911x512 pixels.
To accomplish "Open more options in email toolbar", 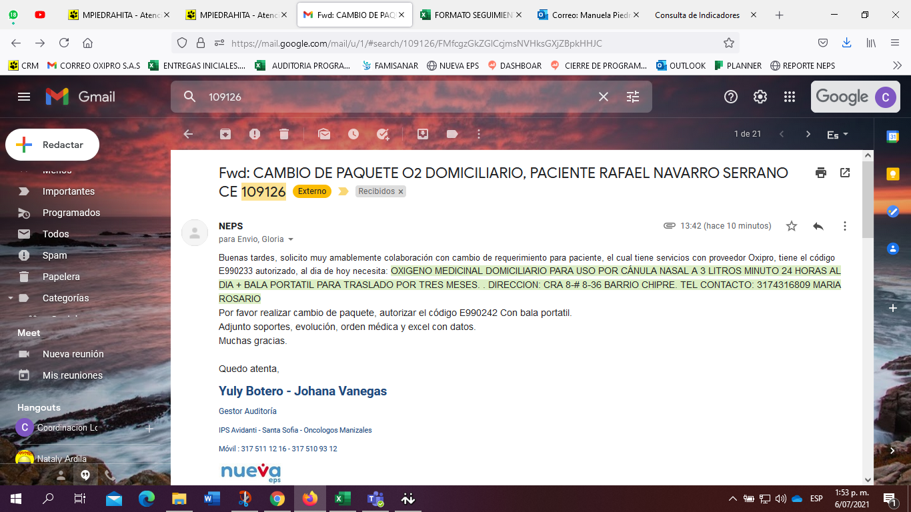I will click(479, 134).
